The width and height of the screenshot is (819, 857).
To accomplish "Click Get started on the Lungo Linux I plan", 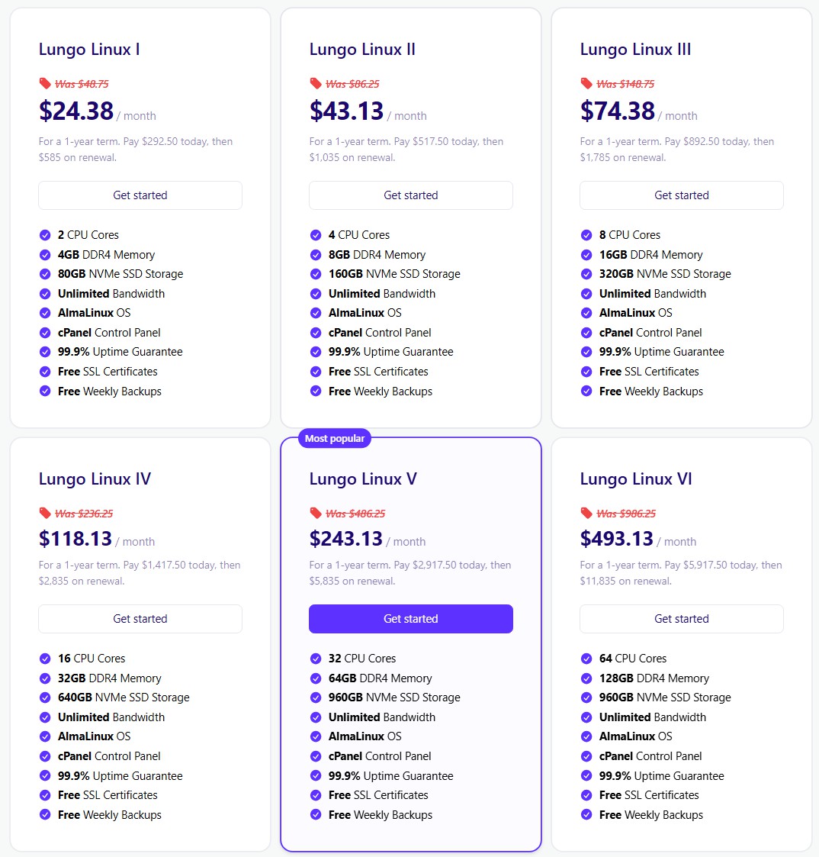I will [x=140, y=195].
